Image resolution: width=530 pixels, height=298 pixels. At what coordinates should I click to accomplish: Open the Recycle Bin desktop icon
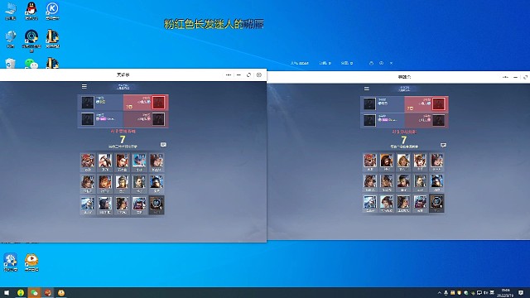pyautogui.click(x=11, y=63)
